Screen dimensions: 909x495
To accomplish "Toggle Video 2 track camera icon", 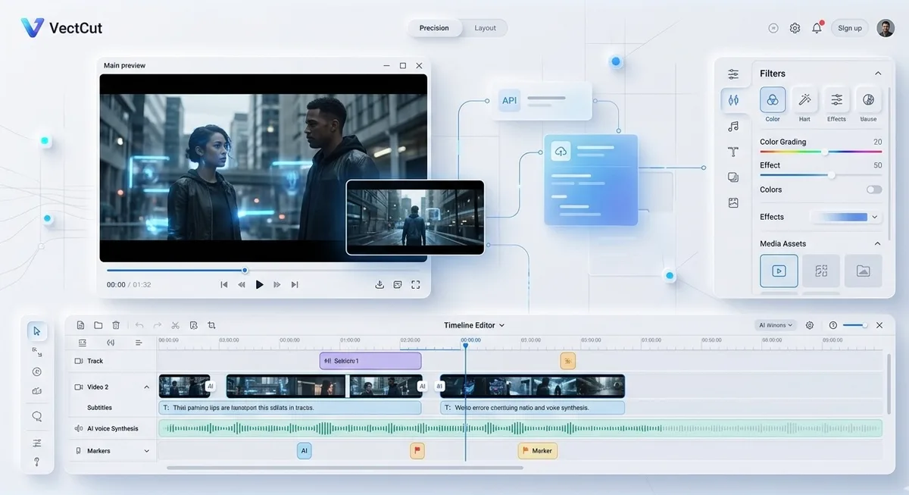I will pyautogui.click(x=79, y=387).
